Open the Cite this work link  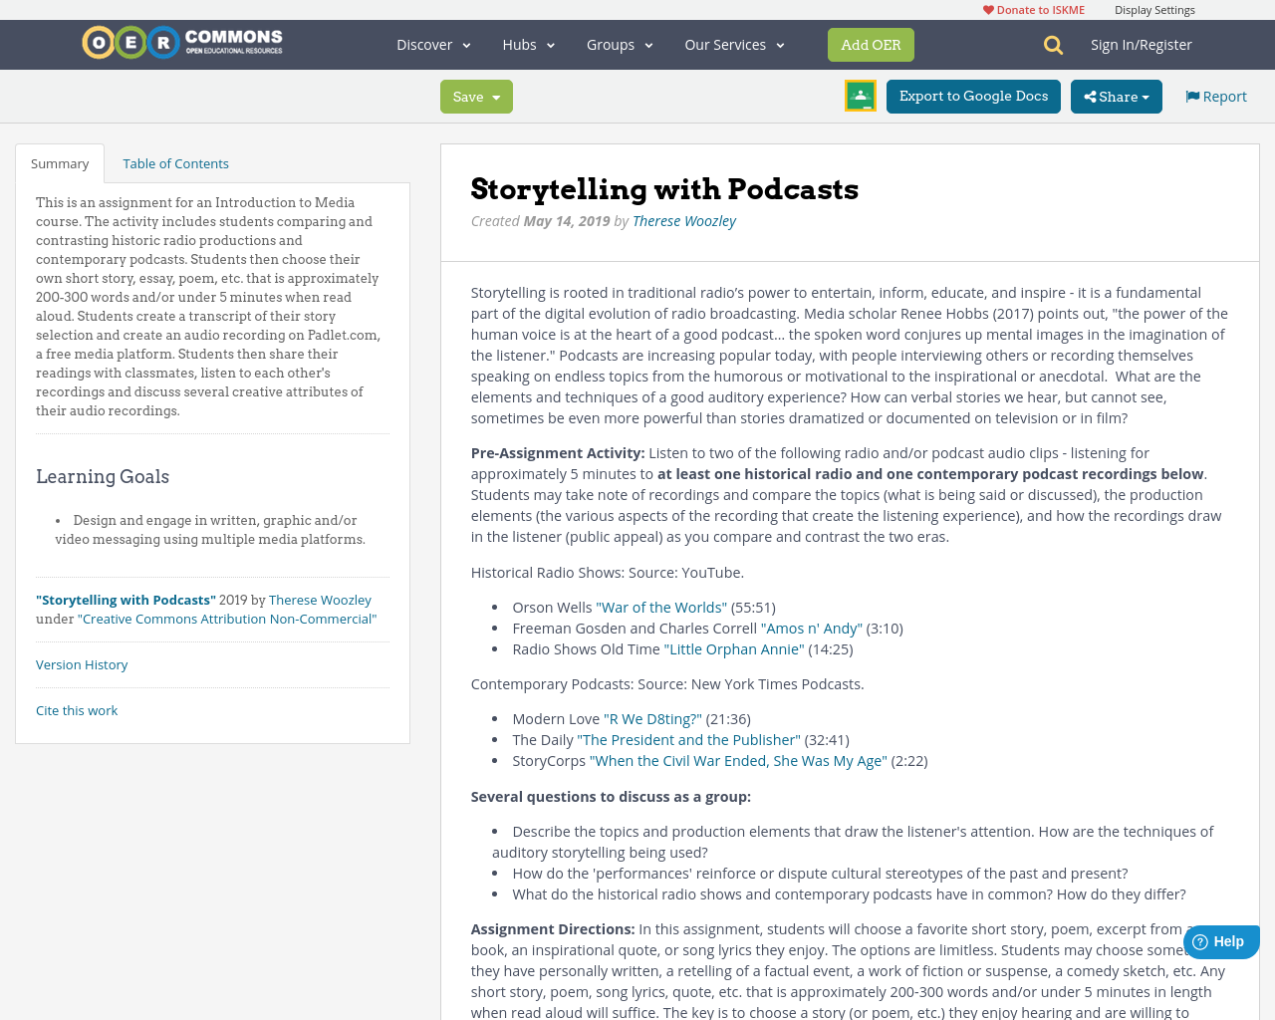[x=77, y=709]
